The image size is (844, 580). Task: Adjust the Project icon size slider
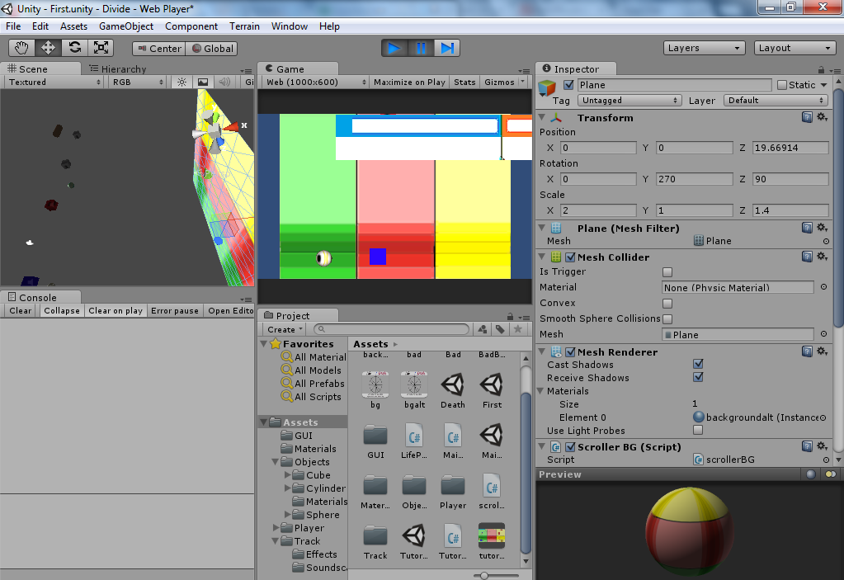tap(484, 576)
